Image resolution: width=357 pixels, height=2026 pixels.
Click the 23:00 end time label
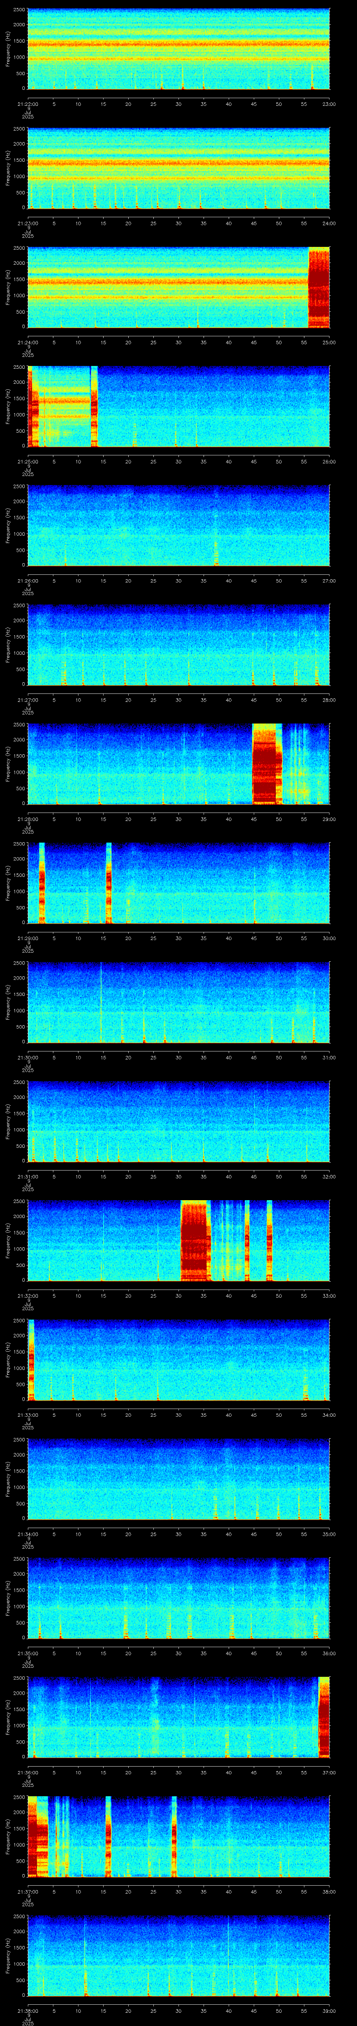329,104
